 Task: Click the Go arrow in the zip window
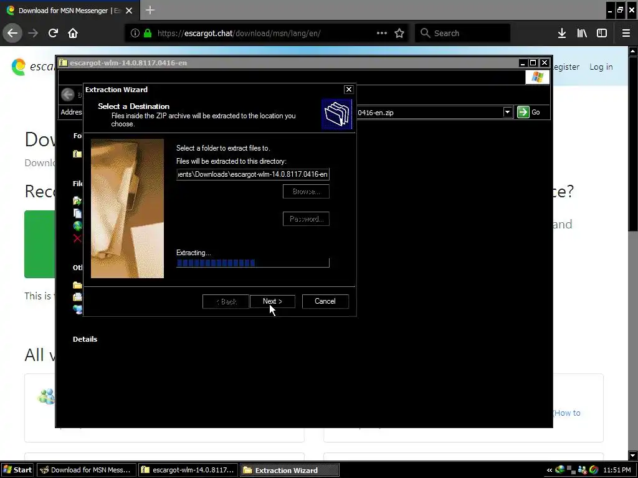[x=523, y=112]
